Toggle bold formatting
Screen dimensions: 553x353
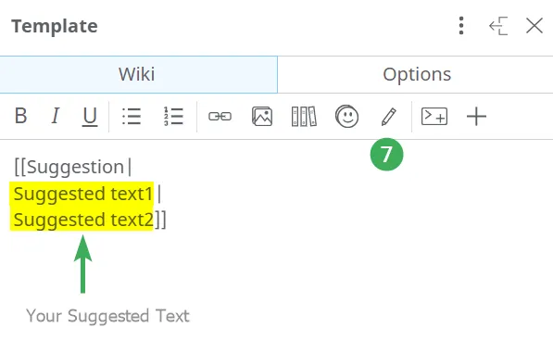[x=20, y=116]
